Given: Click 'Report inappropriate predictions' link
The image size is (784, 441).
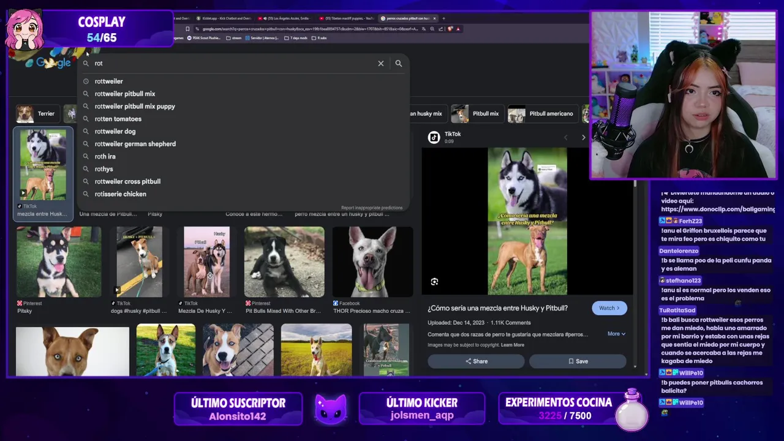Looking at the screenshot, I should (x=372, y=208).
